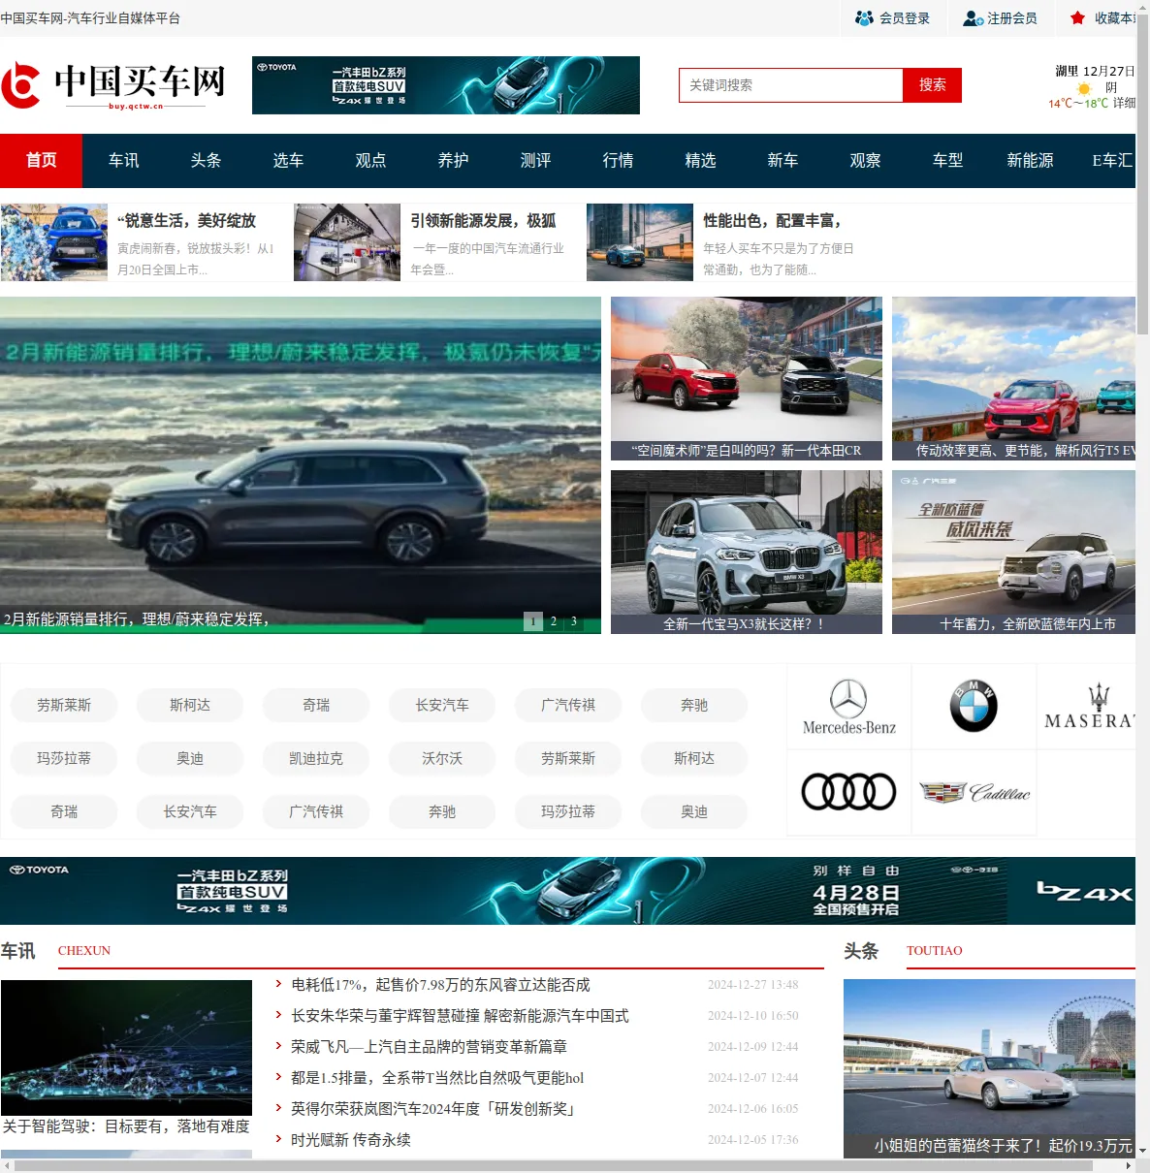Open the 中国买车网 site logo
Image resolution: width=1150 pixels, height=1173 pixels.
[113, 85]
